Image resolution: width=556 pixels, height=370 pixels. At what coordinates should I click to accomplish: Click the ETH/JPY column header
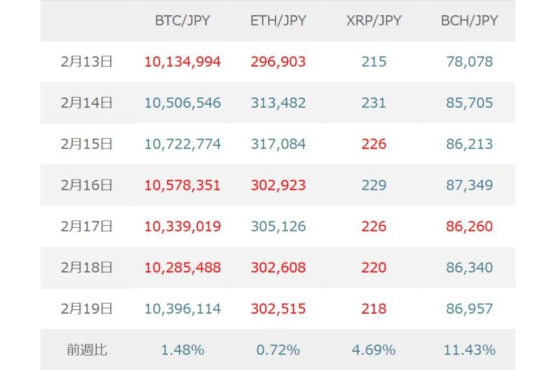point(278,21)
